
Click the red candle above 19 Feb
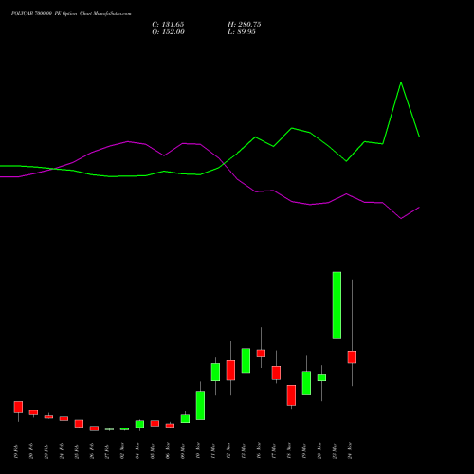pyautogui.click(x=18, y=407)
